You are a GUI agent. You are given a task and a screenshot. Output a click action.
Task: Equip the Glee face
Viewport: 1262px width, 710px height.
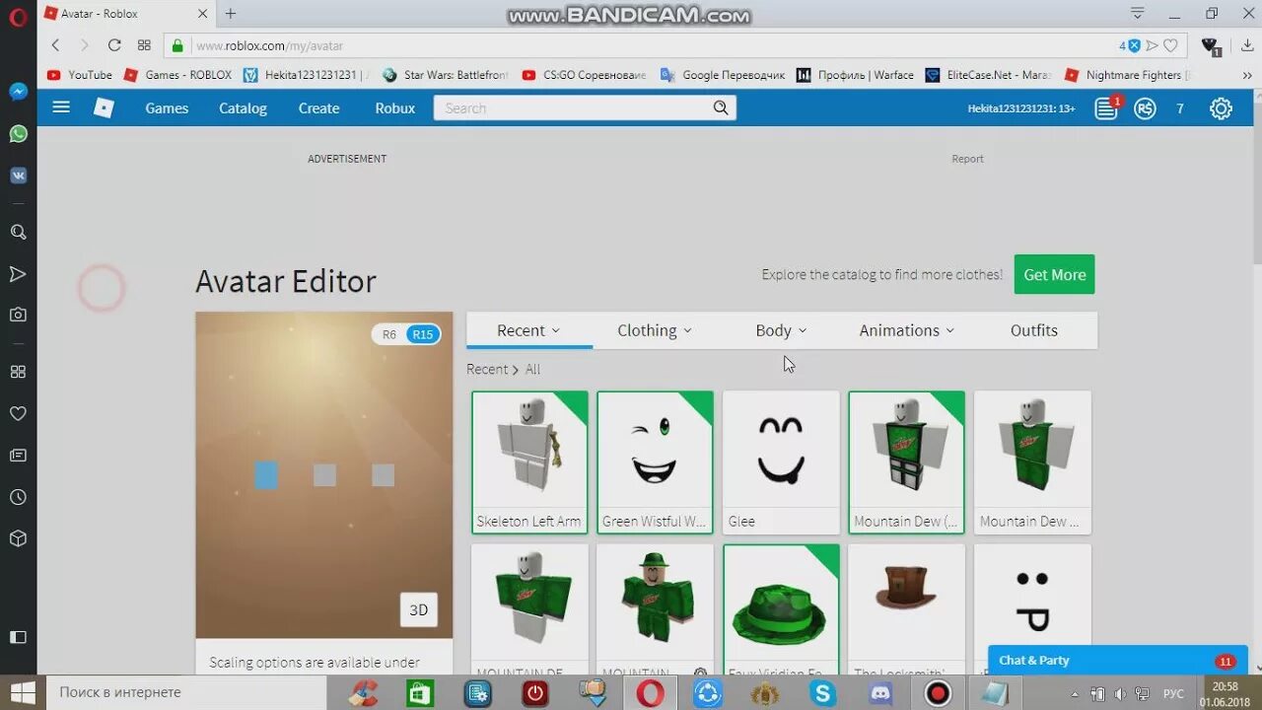coord(781,461)
